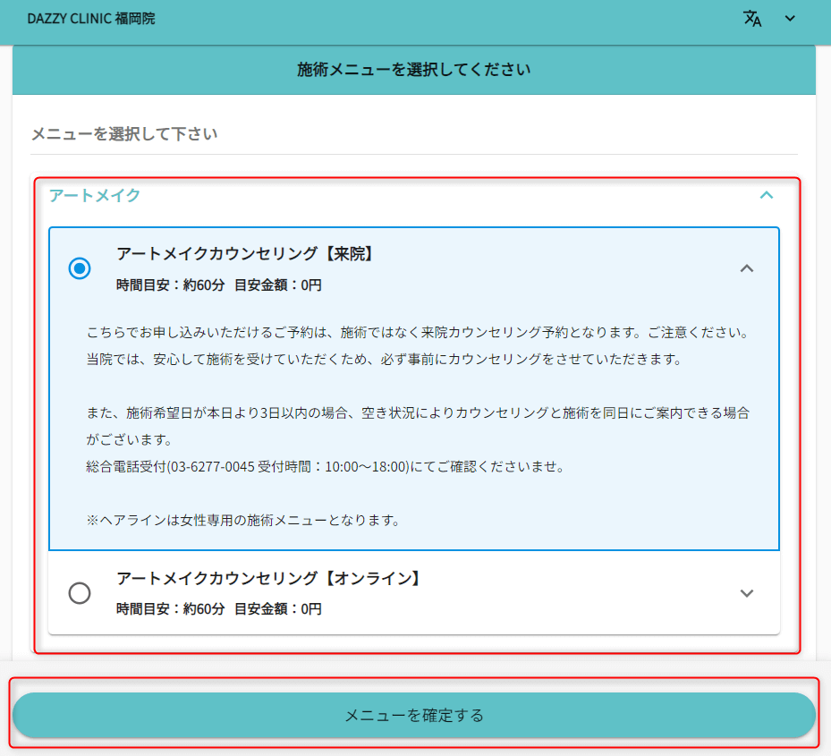Expand the language dropdown arrow in header
Screen dimensions: 831x756
[x=790, y=19]
